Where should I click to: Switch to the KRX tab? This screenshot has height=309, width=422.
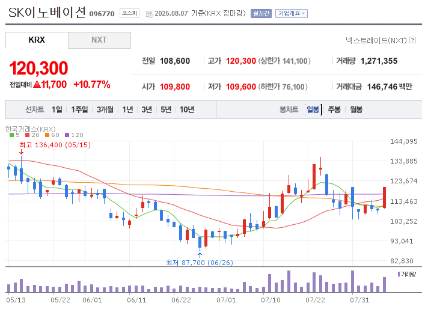[x=37, y=40]
